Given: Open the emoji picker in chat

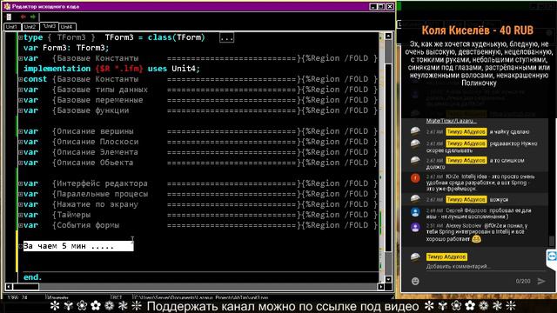Looking at the screenshot, I should [415, 281].
